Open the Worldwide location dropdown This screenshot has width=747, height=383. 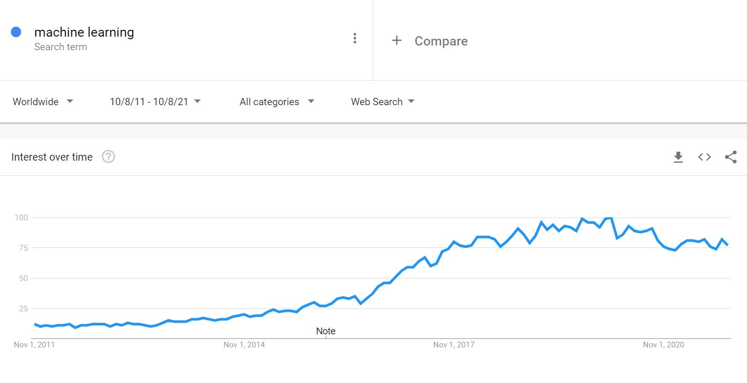pyautogui.click(x=37, y=102)
